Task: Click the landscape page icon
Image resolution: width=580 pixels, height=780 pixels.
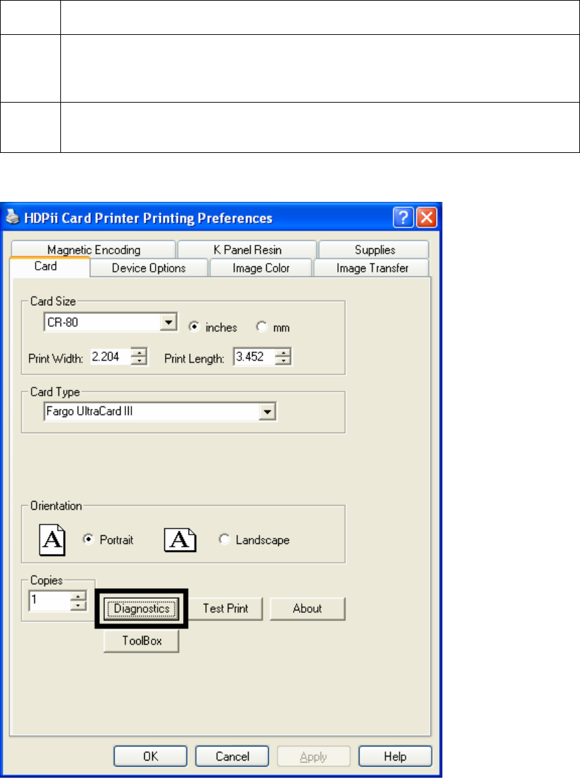Action: click(180, 540)
